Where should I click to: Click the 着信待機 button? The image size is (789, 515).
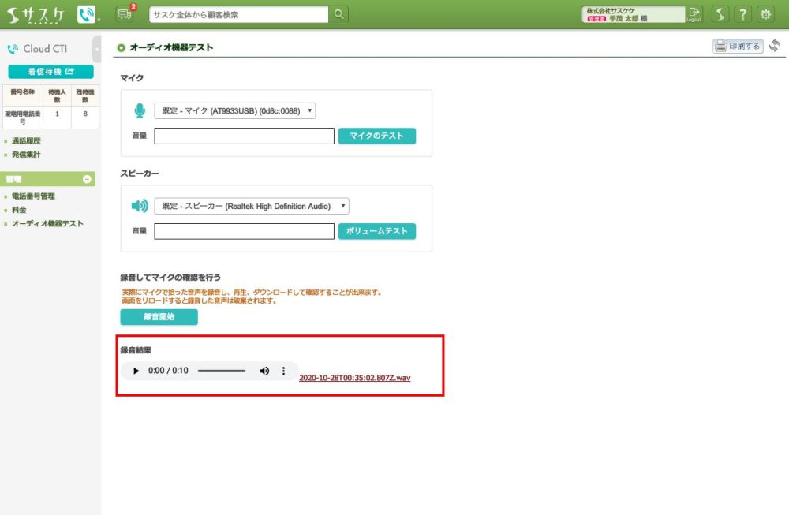(x=50, y=72)
